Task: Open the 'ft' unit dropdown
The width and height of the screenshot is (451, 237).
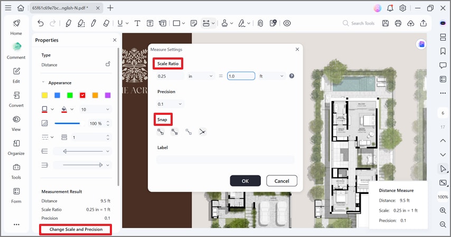Action: 271,76
